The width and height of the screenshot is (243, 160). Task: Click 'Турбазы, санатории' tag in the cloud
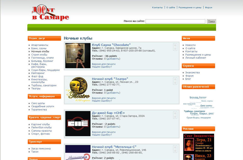pyautogui.click(x=194, y=111)
